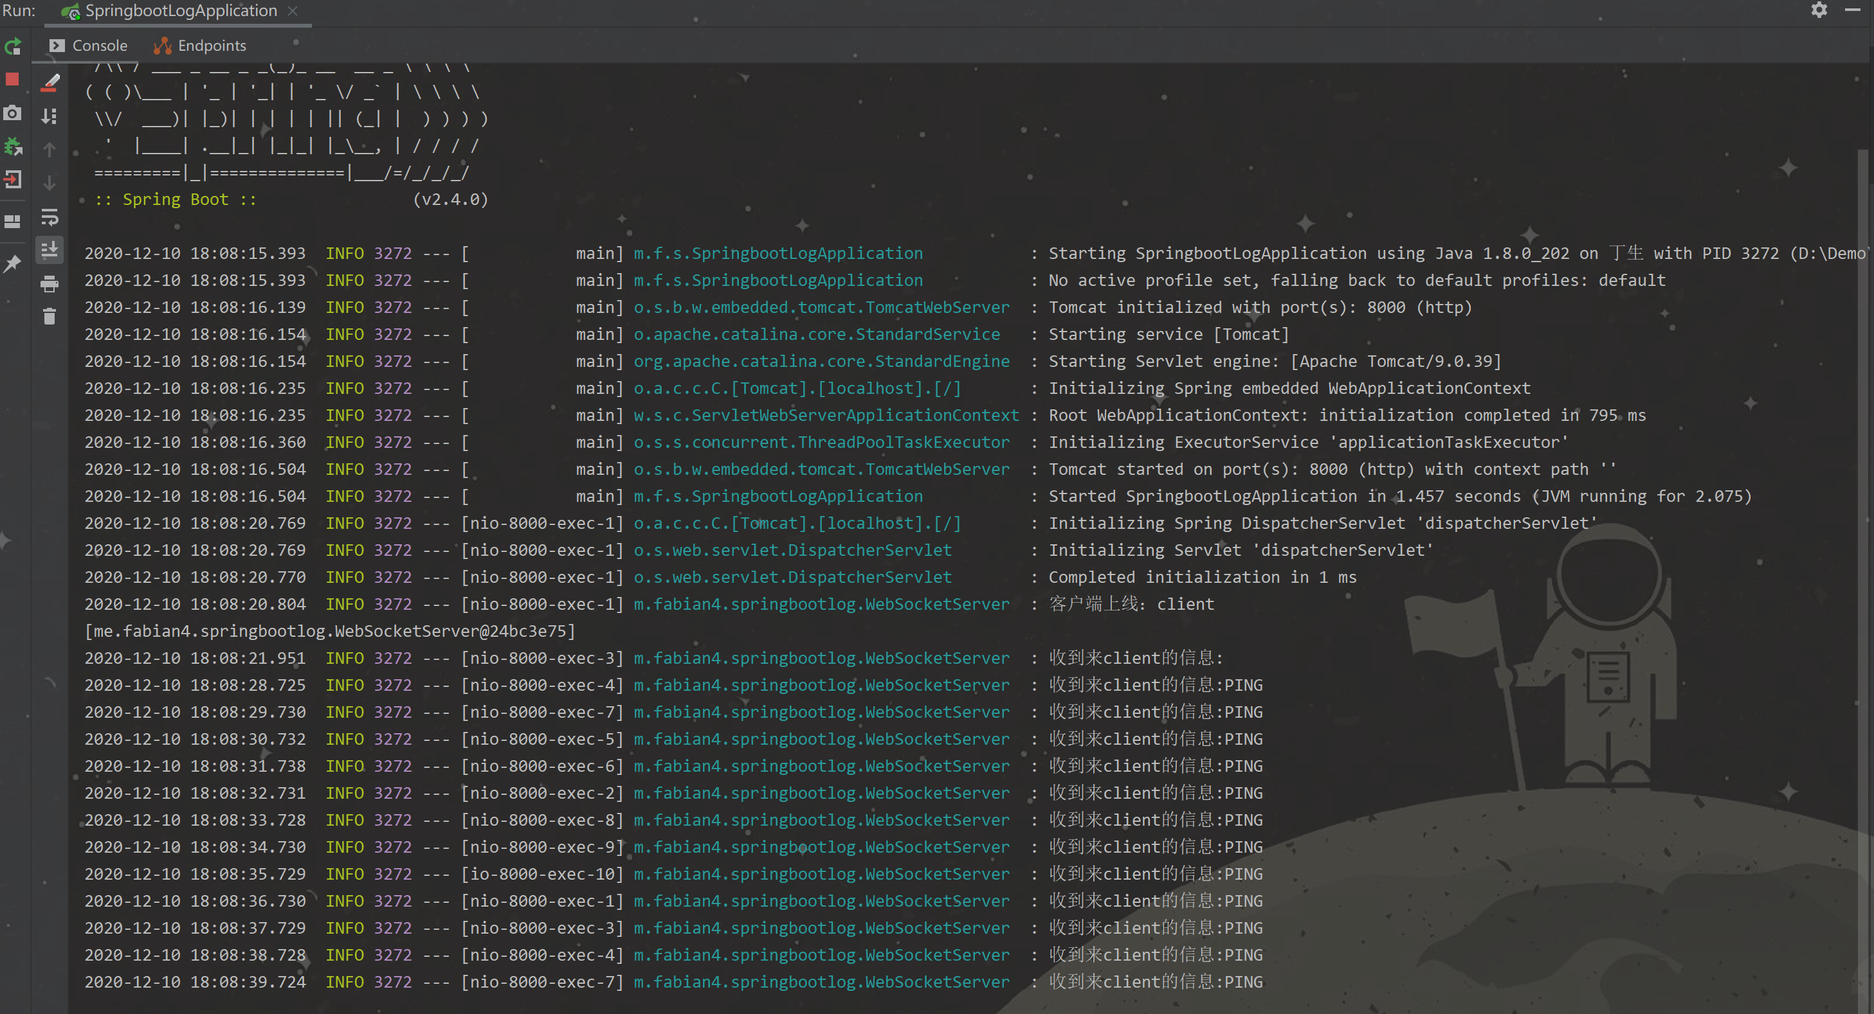Go up the stack trace with the up arrow

(50, 150)
